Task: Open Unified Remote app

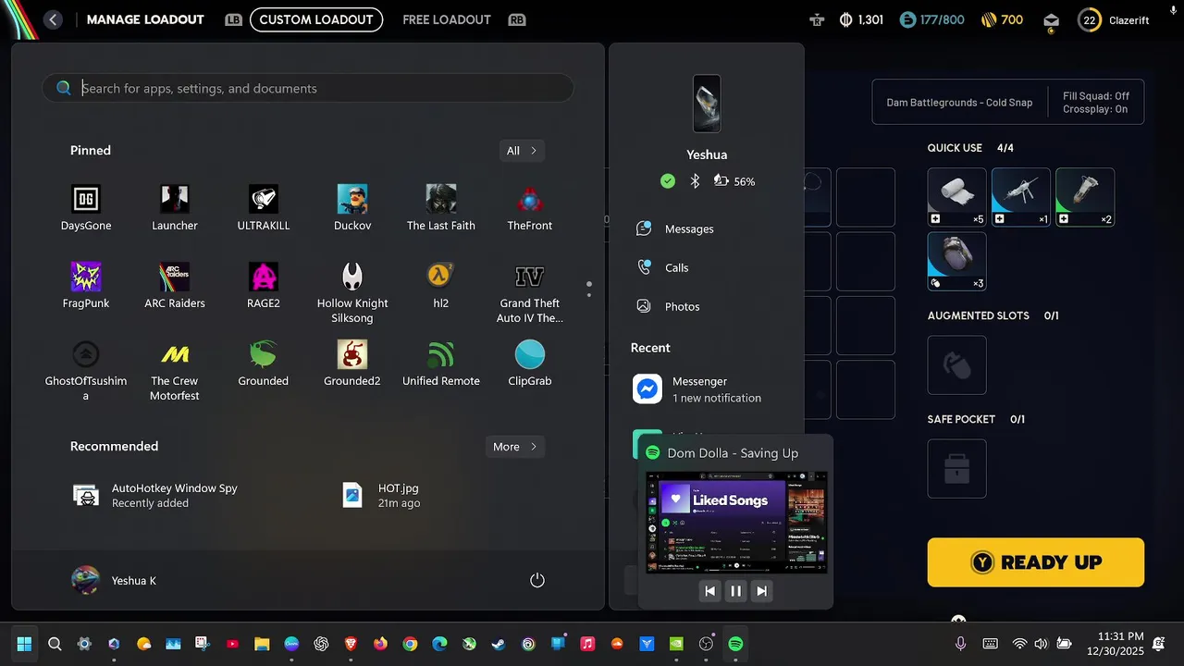Action: point(441,364)
